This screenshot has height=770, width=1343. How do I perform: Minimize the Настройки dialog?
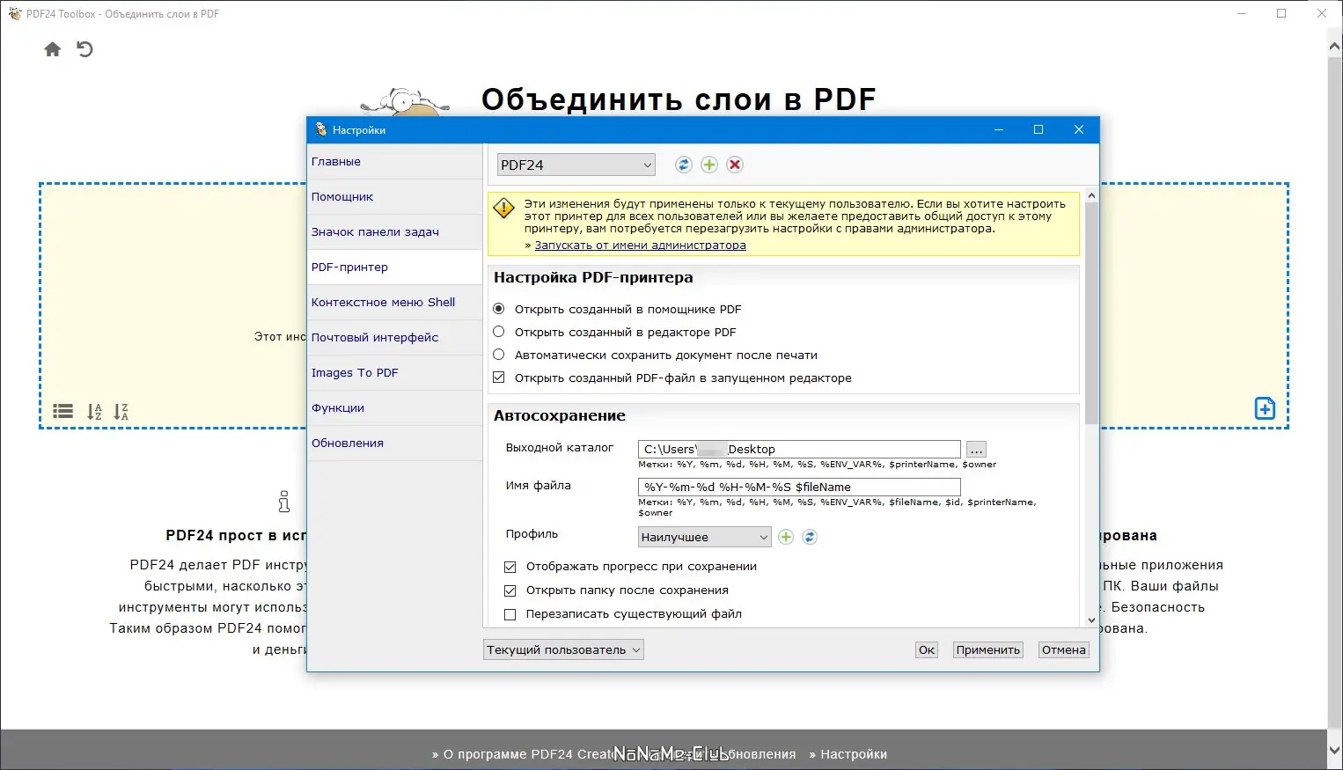pos(999,129)
